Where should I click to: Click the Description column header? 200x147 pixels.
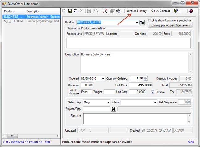[x=43, y=11]
